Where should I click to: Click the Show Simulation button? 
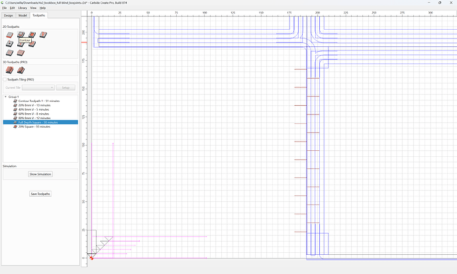click(x=40, y=174)
